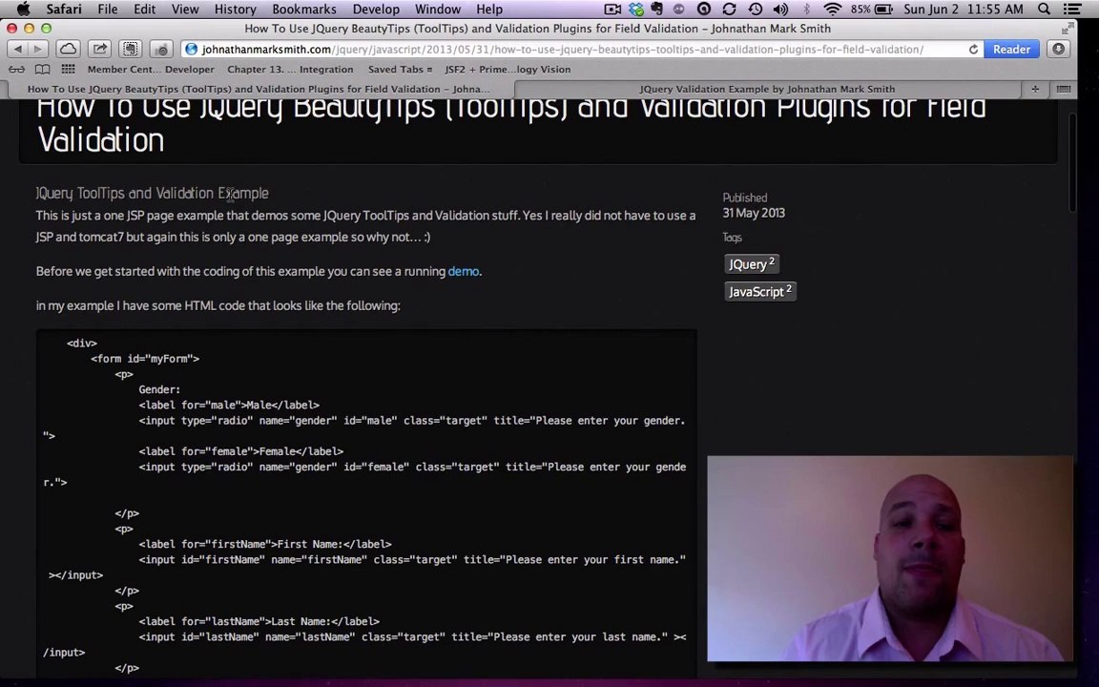Screen dimensions: 1099x687
Task: Open the Safari menu
Action: 64,10
